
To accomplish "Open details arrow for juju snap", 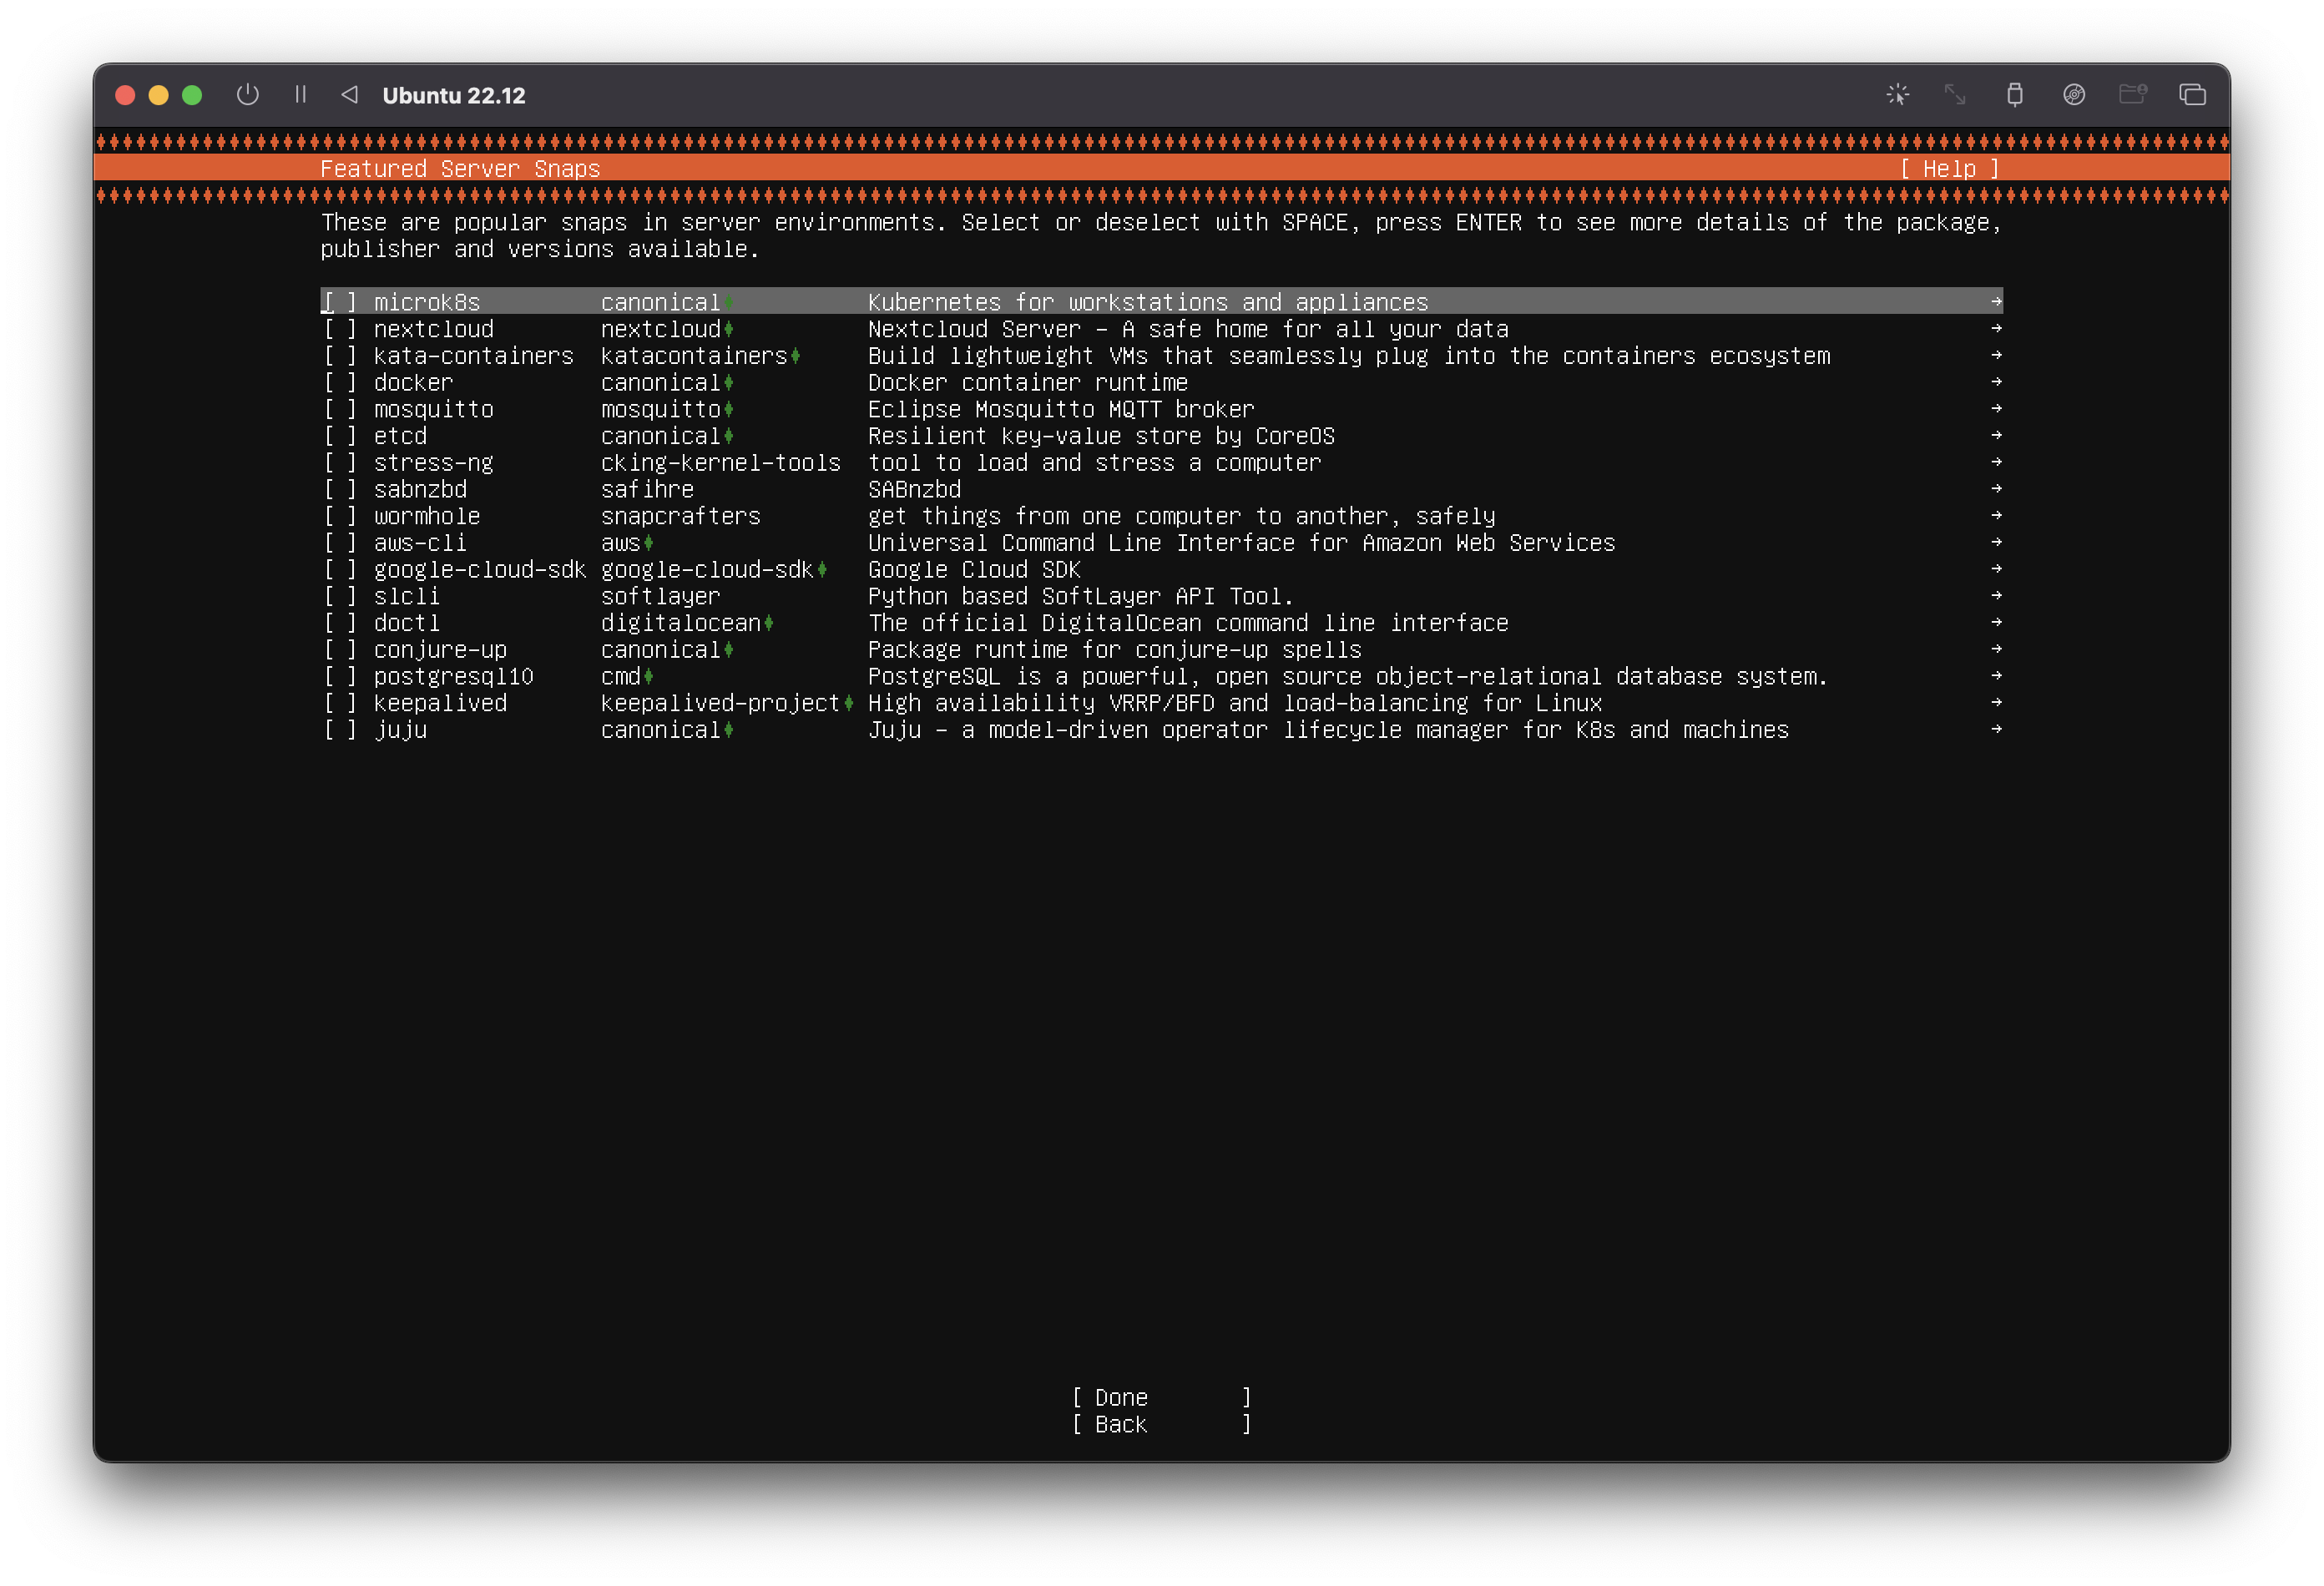I will pos(1996,730).
